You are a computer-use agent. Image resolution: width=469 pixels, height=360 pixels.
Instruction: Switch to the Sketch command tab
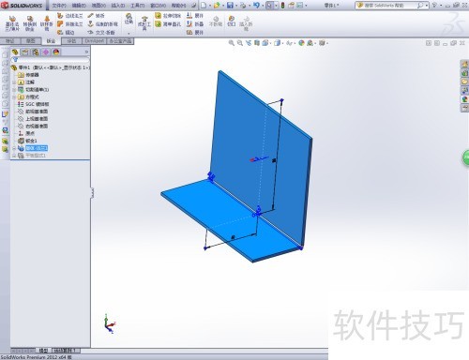click(x=31, y=41)
